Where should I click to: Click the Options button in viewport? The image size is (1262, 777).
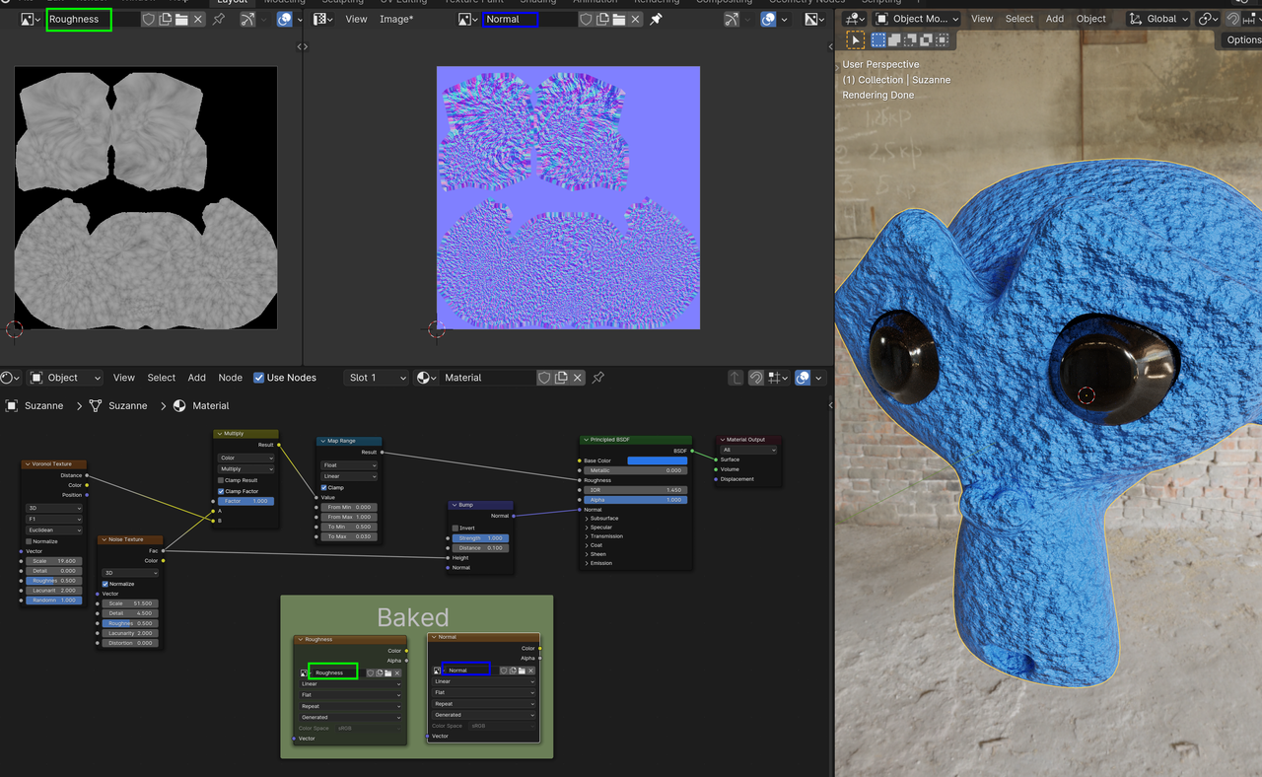[x=1242, y=40]
